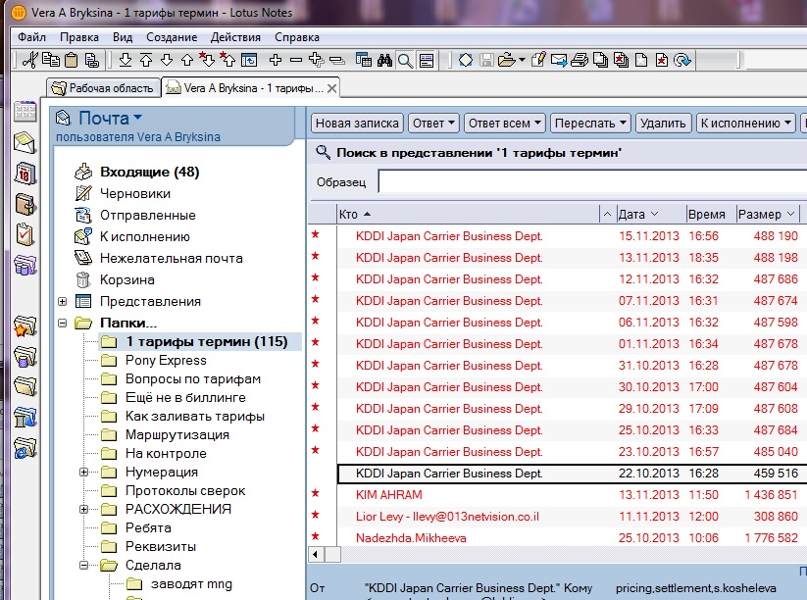Open the Internet Explorer sidebar icon
Screen dimensions: 807x600
point(25,448)
